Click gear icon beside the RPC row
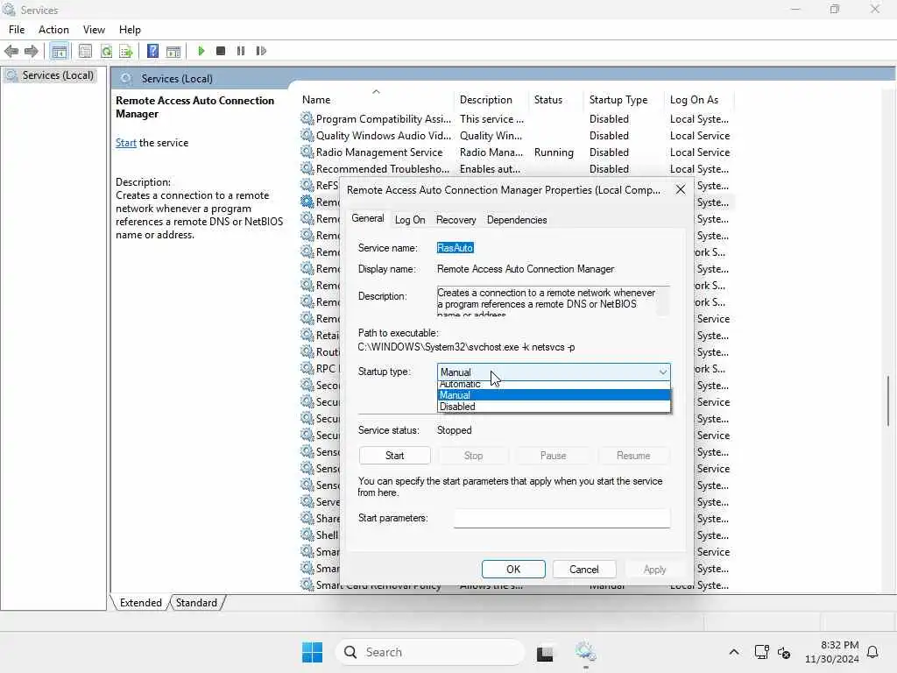The height and width of the screenshot is (673, 897). pos(307,368)
